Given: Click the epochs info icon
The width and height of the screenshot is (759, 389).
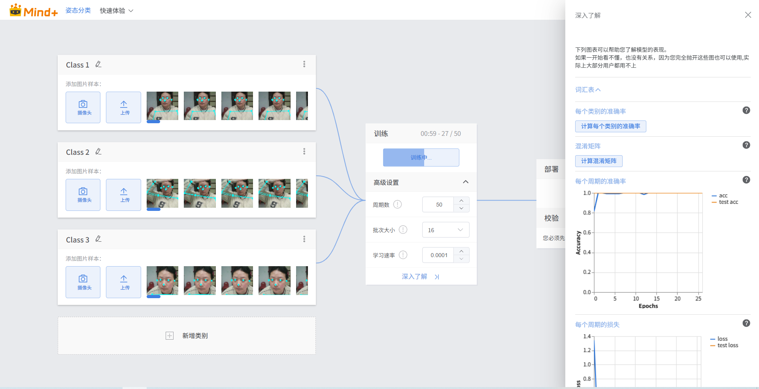Looking at the screenshot, I should point(398,205).
